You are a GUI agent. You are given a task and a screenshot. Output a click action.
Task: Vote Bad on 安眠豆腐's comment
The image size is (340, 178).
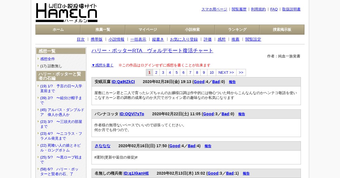coord(216,82)
